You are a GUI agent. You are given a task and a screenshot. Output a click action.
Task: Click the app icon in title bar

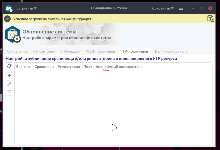pyautogui.click(x=9, y=8)
